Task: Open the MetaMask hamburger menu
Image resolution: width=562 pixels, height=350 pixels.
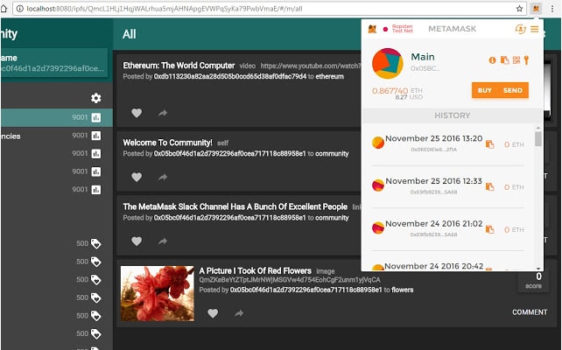Action: (535, 29)
